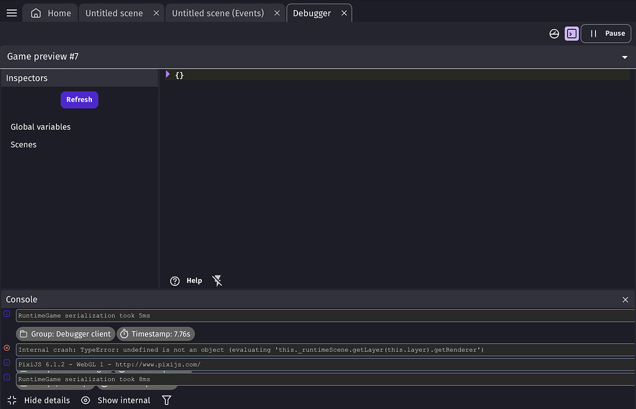636x409 pixels.
Task: Select the highlighted console debugger icon
Action: click(x=571, y=34)
